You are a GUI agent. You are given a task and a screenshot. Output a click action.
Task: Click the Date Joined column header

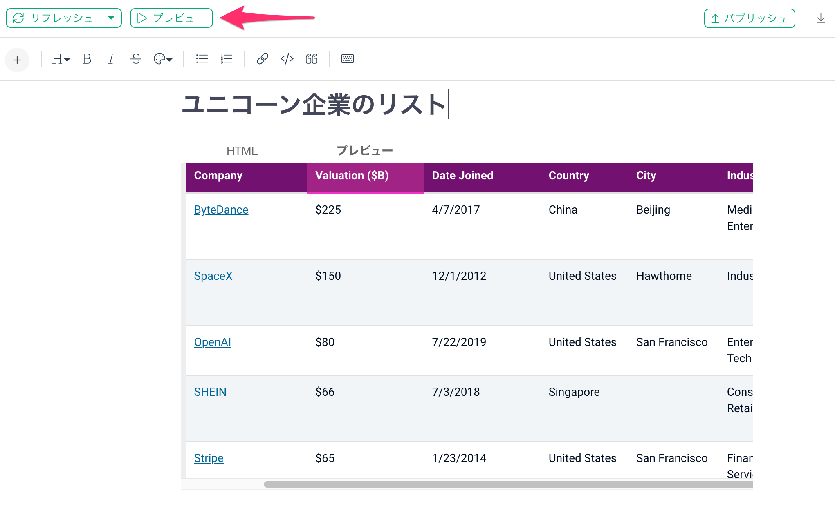pos(482,178)
